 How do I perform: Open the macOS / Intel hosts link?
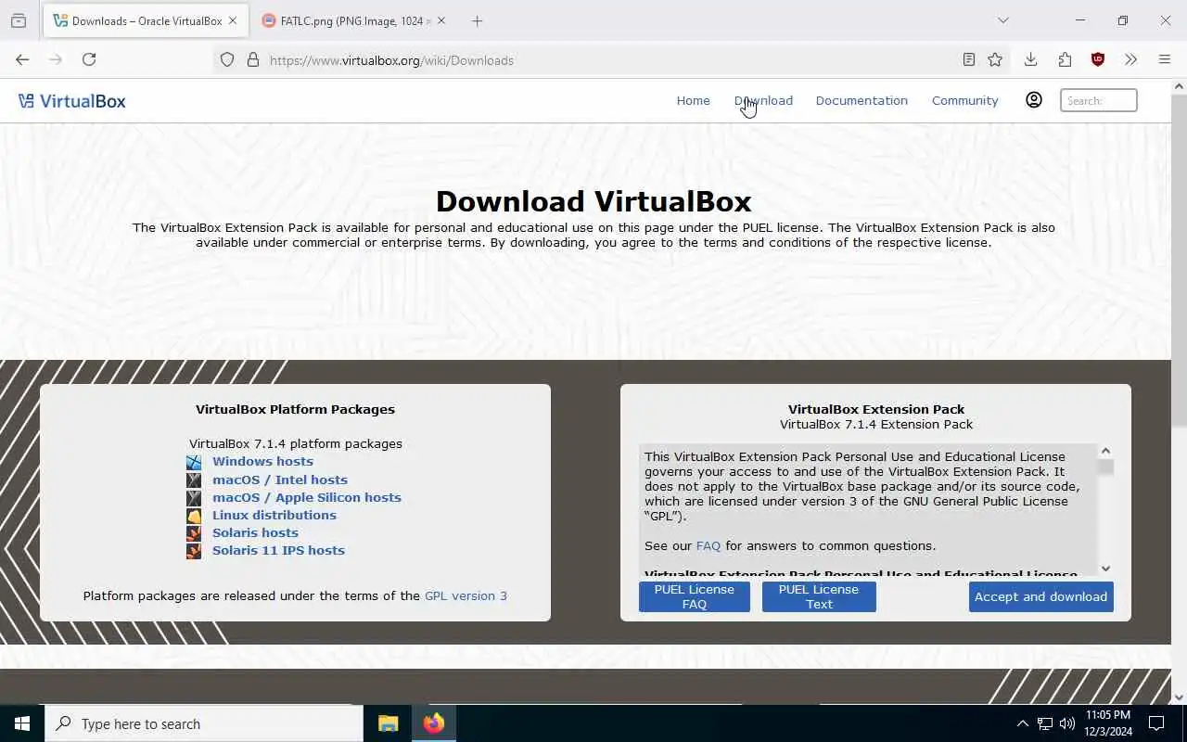tap(280, 480)
